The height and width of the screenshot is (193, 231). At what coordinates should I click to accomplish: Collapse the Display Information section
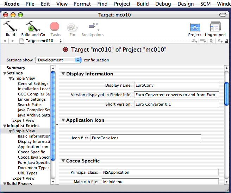[x=63, y=74]
